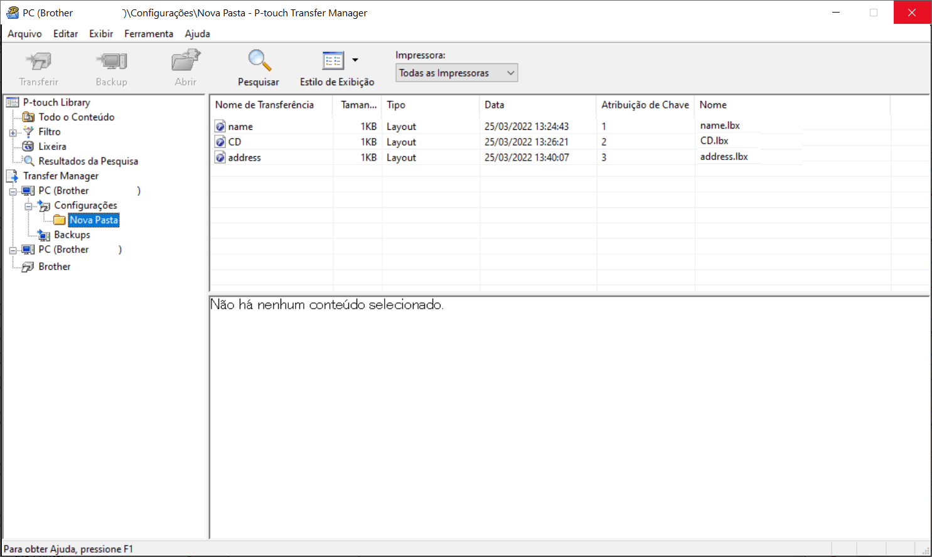Click the Filtro funnel icon

click(x=28, y=132)
